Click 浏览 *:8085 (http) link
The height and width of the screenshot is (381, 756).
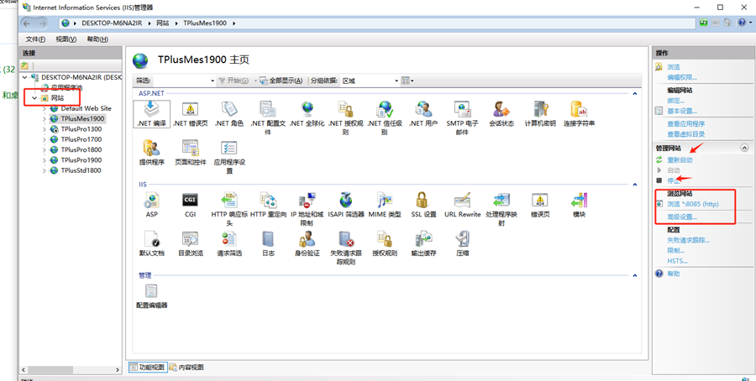(x=693, y=204)
